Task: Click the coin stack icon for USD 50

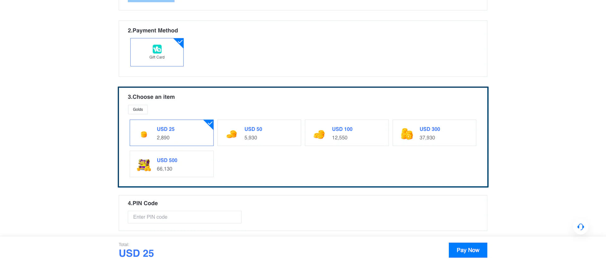Action: pyautogui.click(x=232, y=134)
